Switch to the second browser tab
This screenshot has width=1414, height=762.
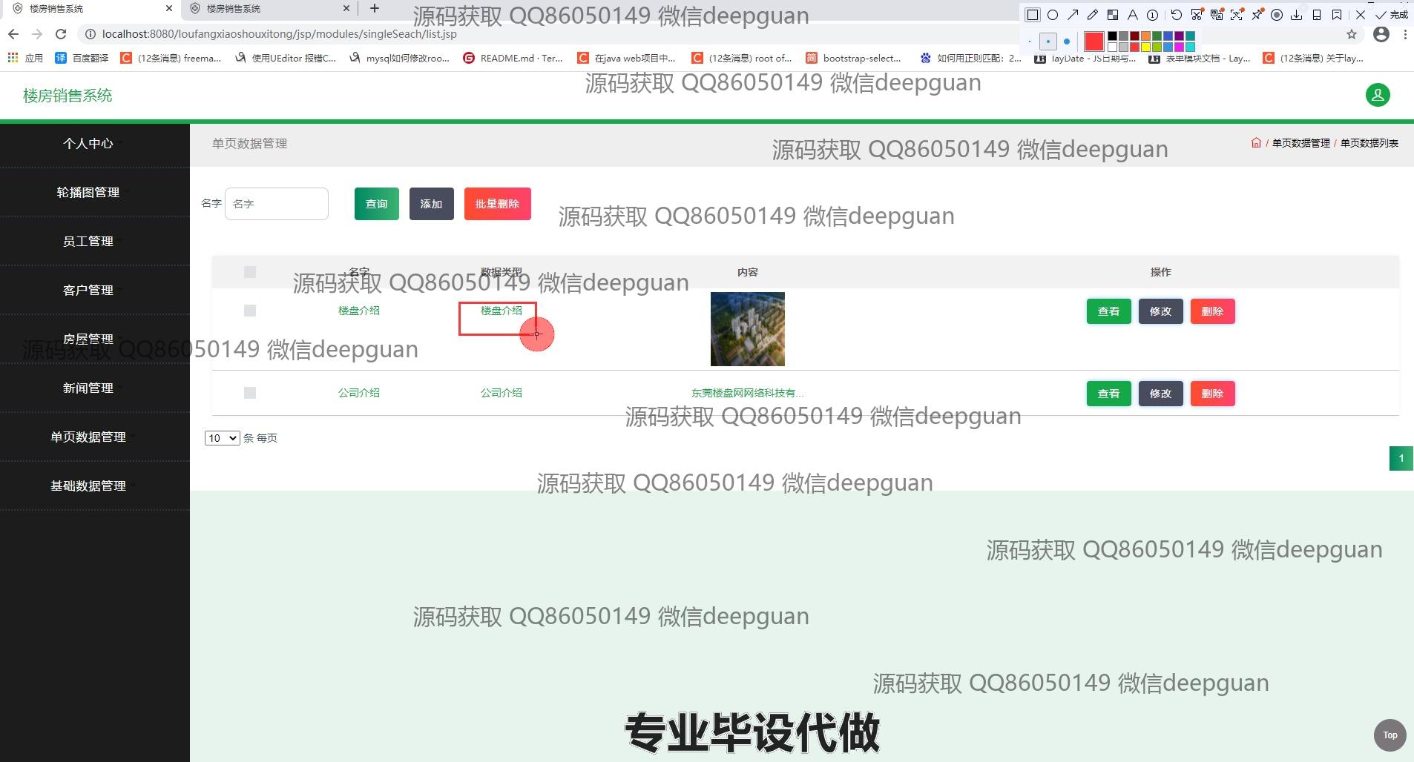[x=267, y=9]
